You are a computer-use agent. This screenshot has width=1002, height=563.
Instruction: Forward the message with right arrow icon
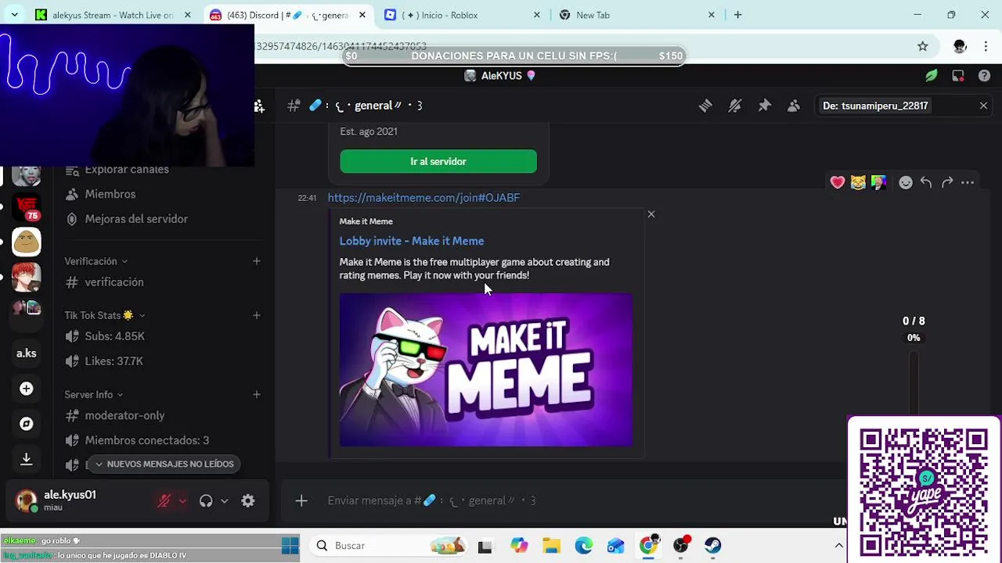click(947, 182)
